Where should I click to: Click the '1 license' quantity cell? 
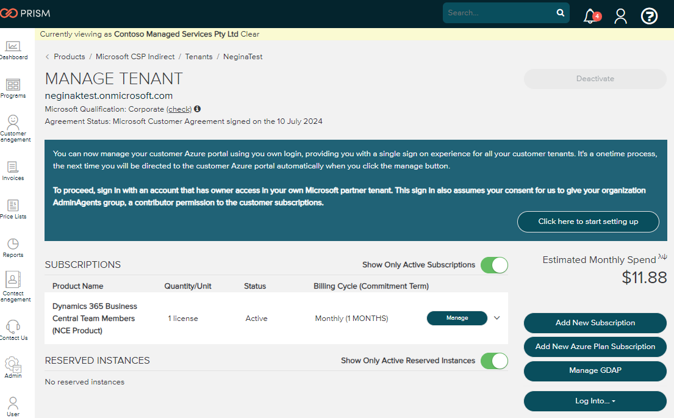click(183, 319)
